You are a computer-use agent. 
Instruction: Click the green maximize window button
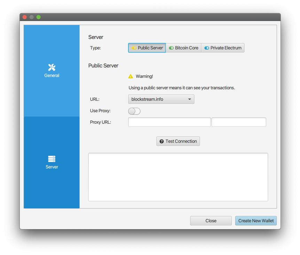(x=38, y=17)
